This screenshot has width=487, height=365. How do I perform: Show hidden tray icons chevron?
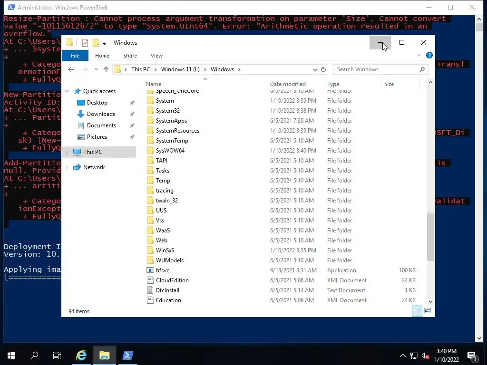(402, 355)
